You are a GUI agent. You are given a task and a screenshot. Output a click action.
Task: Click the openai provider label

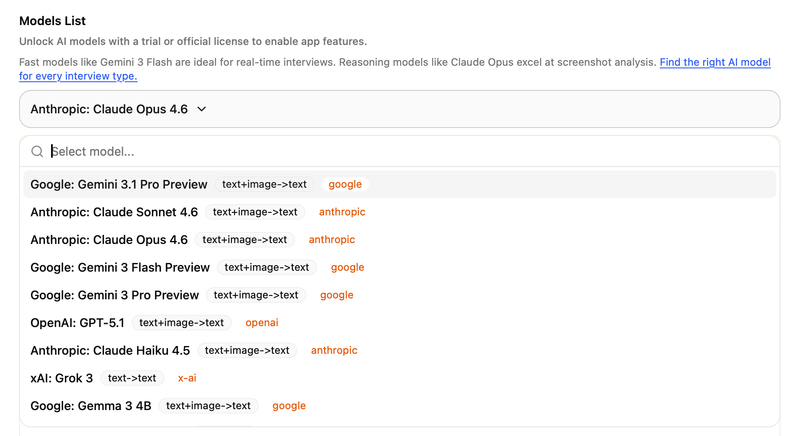pos(262,323)
